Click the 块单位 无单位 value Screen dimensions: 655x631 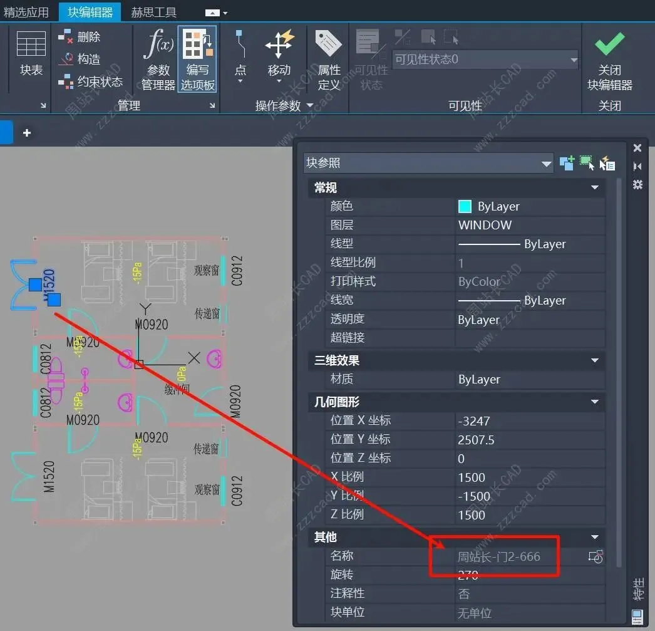[530, 613]
